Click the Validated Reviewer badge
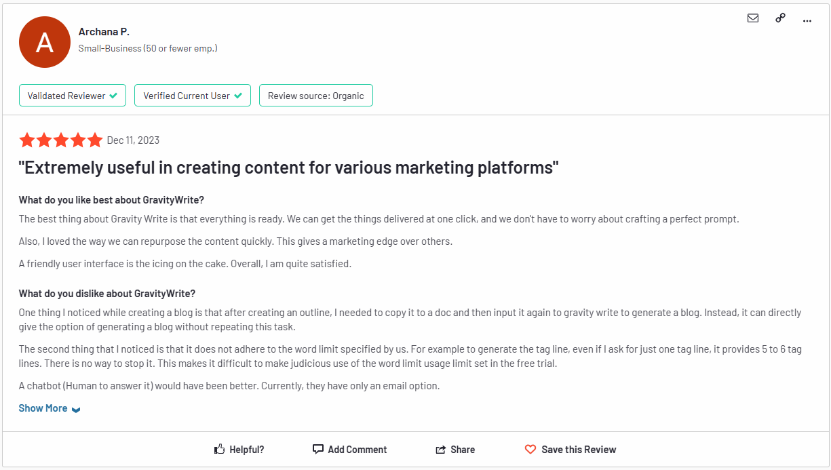This screenshot has width=831, height=470. pyautogui.click(x=72, y=96)
